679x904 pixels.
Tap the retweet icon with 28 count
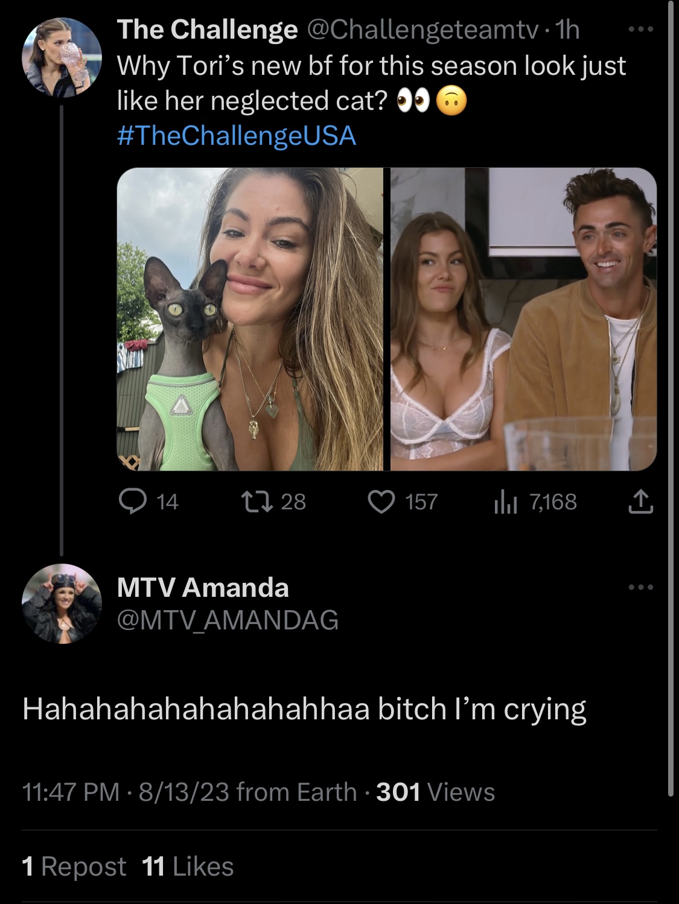click(254, 501)
